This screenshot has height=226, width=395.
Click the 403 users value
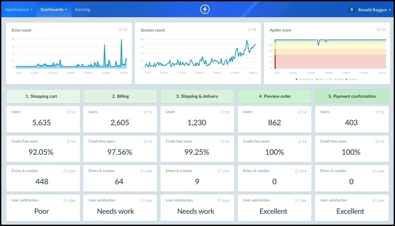pos(351,123)
